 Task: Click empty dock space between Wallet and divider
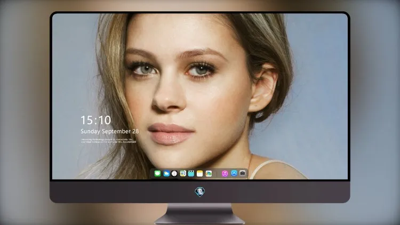(x=214, y=174)
